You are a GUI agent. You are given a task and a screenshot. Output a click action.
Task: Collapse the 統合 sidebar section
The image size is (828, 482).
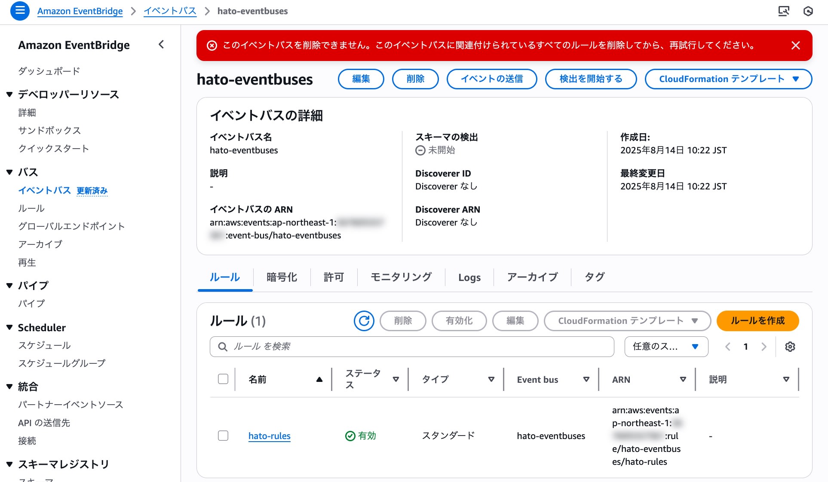[x=9, y=387]
